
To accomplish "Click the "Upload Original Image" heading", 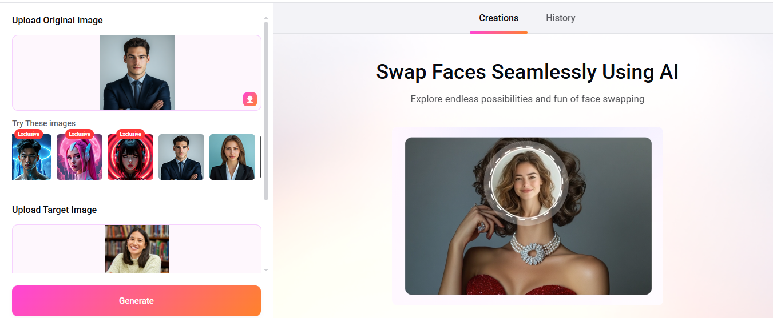I will [57, 20].
